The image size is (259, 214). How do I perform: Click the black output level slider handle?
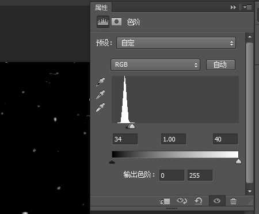112,161
